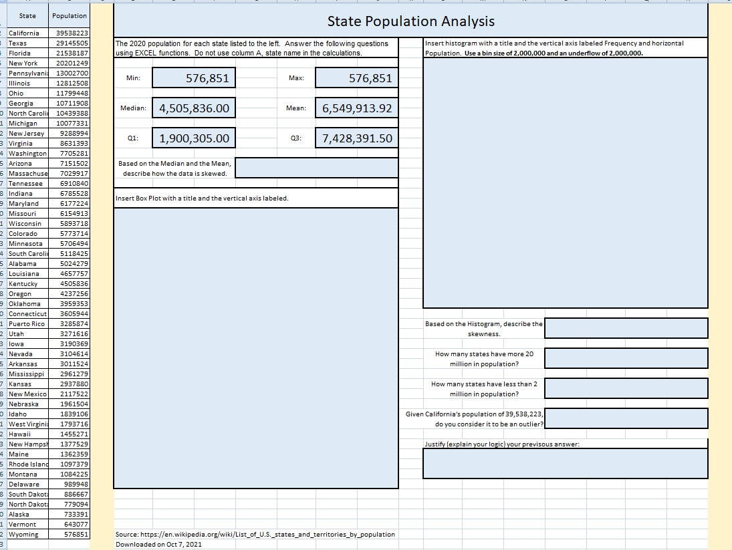This screenshot has height=550, width=732.
Task: Click the Box Plot placeholder area
Action: [x=256, y=348]
